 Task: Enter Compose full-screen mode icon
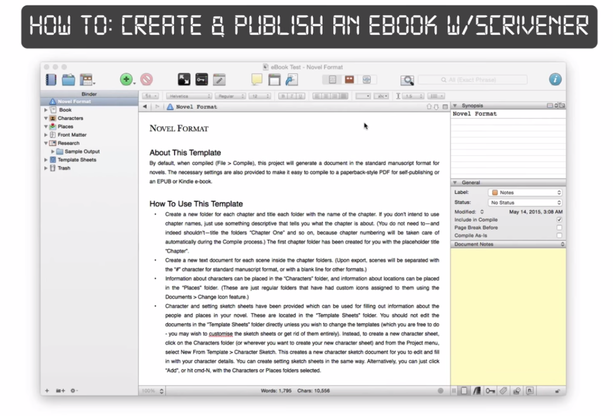point(184,79)
